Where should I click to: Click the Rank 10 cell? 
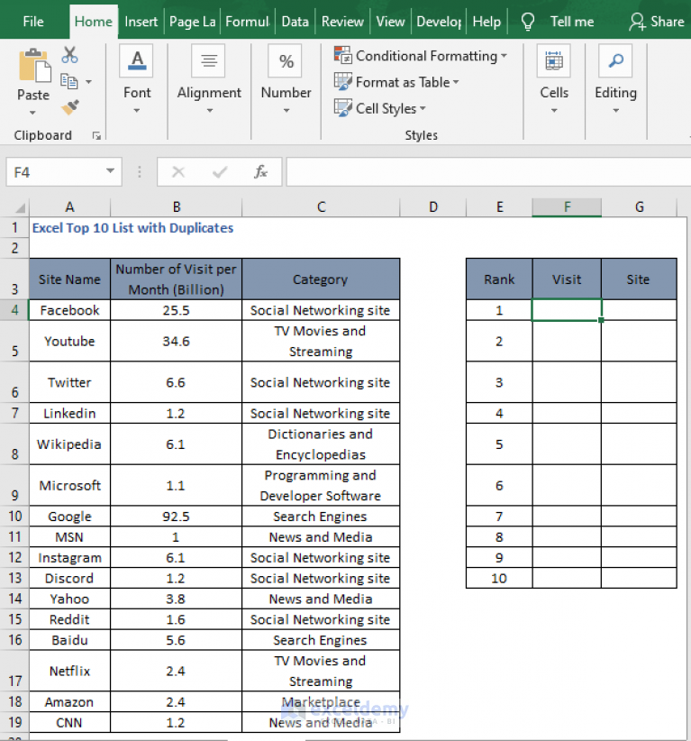pos(499,578)
